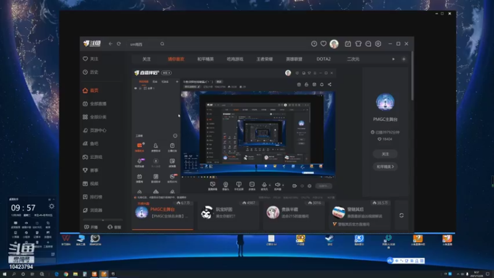
Task: Click the search box containing sm南西
Action: coord(143,44)
